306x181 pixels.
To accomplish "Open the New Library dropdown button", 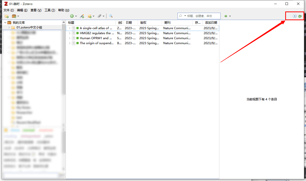I will pos(16,16).
